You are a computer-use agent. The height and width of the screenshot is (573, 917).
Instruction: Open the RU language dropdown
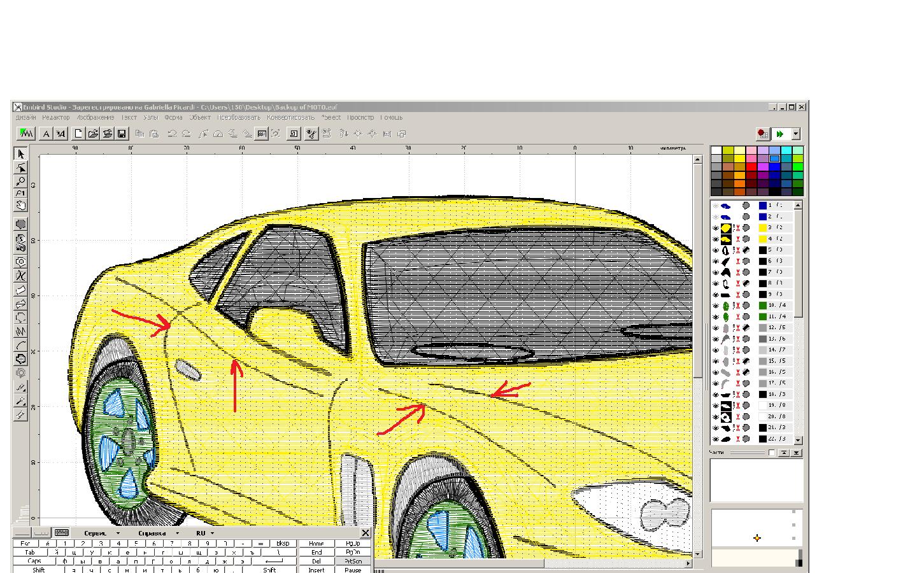212,534
